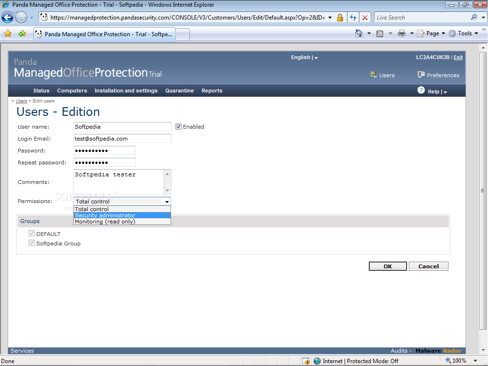Click the Exit link
Screen dimensions: 488x366
click(458, 57)
